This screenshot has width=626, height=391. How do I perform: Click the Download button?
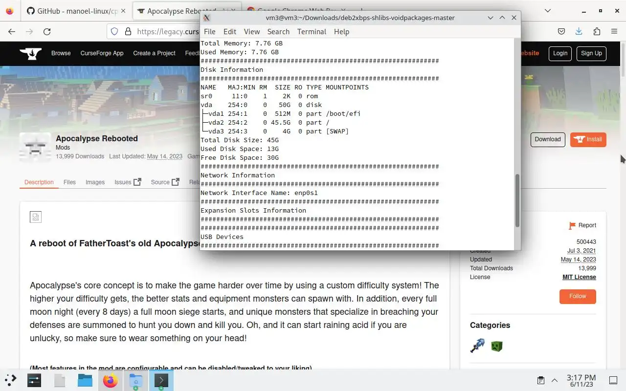[548, 139]
